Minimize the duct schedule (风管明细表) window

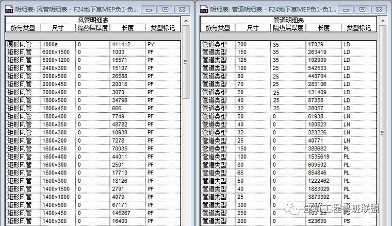(149, 9)
